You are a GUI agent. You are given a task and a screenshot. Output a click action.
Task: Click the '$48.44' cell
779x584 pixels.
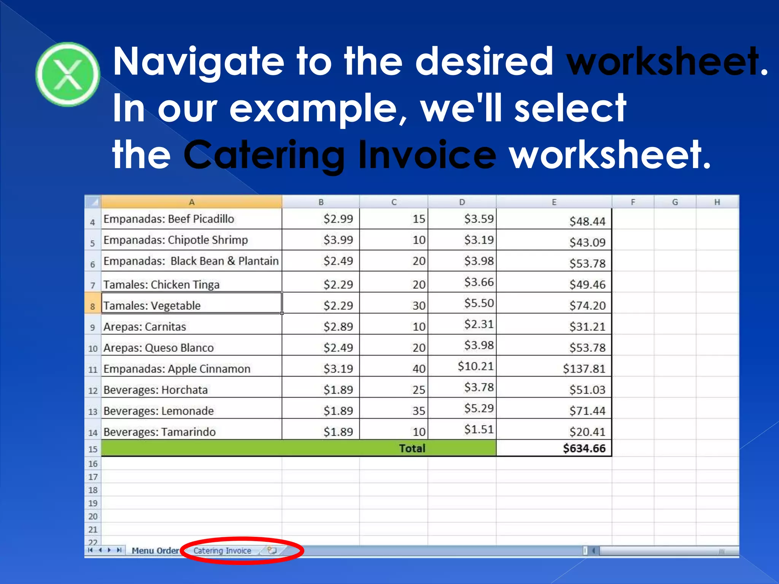tap(554, 219)
